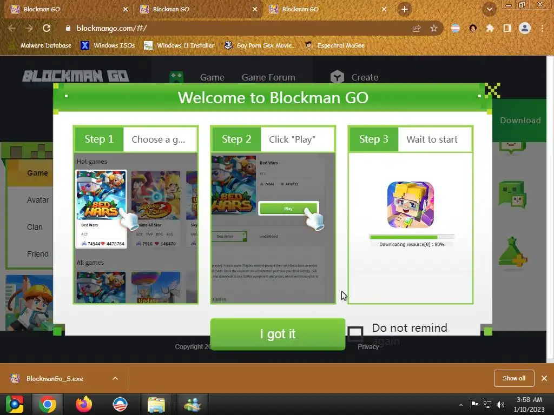Close the second Blockman GO tab
The image size is (554, 415).
pyautogui.click(x=255, y=9)
